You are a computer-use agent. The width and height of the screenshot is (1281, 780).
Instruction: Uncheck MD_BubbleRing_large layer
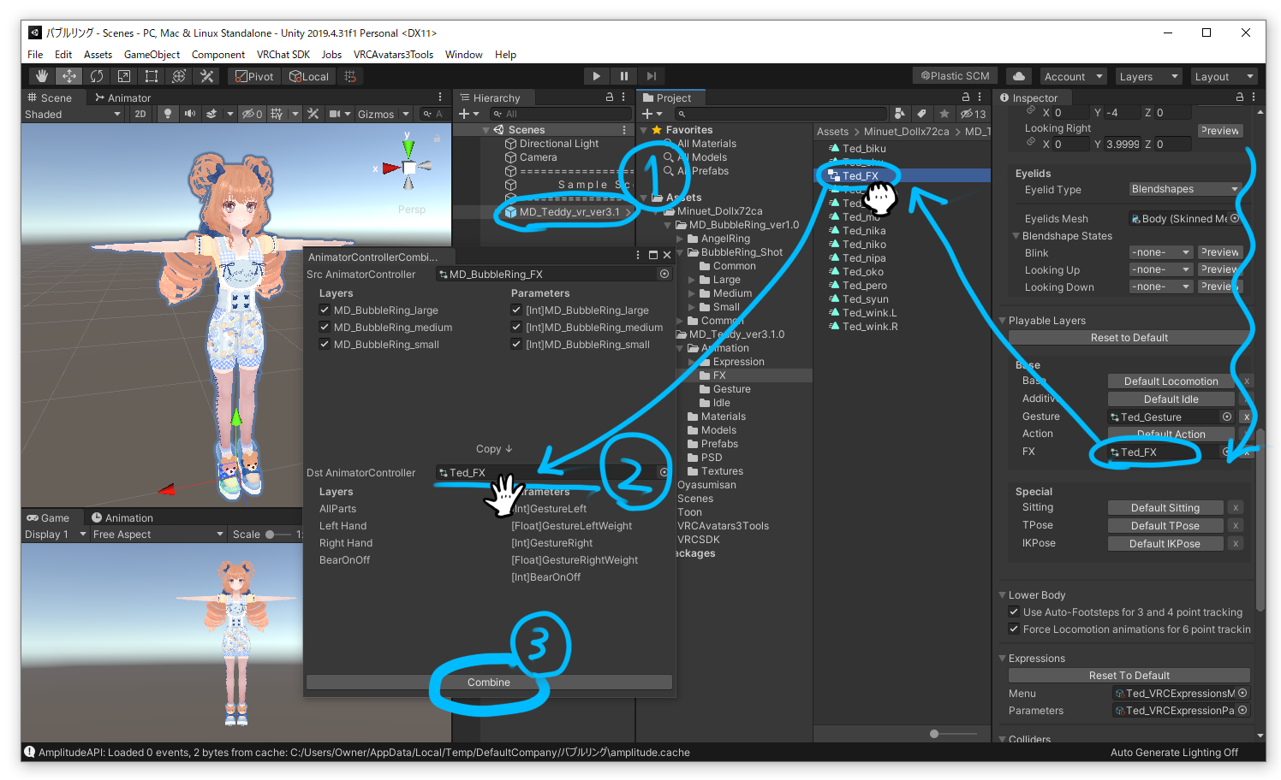(x=325, y=310)
